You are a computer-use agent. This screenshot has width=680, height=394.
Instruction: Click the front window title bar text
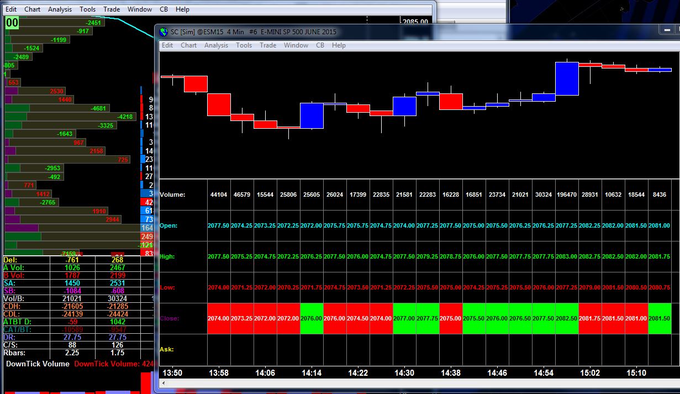[x=253, y=32]
